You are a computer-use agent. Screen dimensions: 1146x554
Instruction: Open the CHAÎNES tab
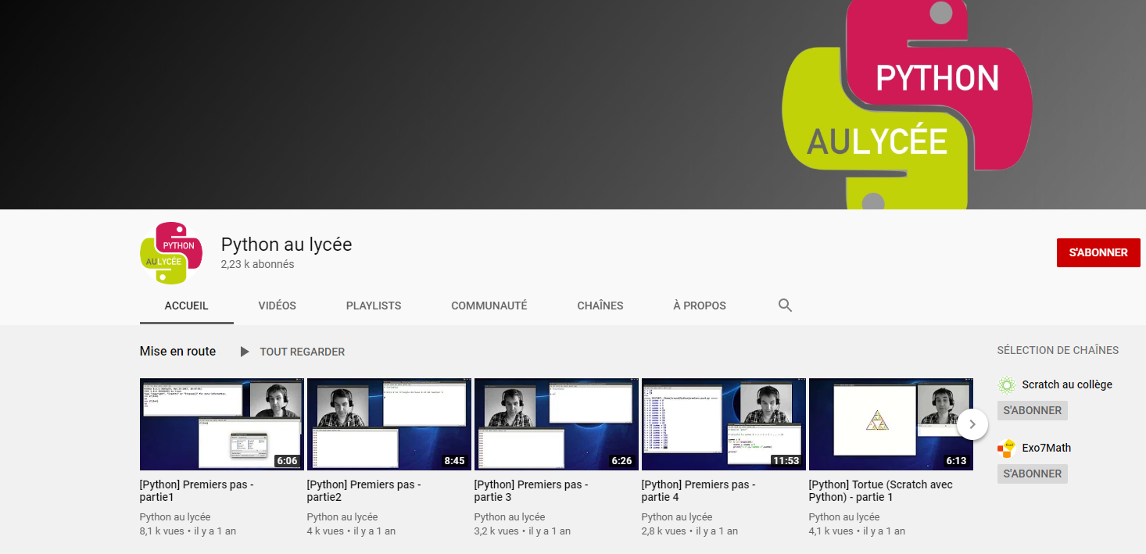(x=600, y=306)
